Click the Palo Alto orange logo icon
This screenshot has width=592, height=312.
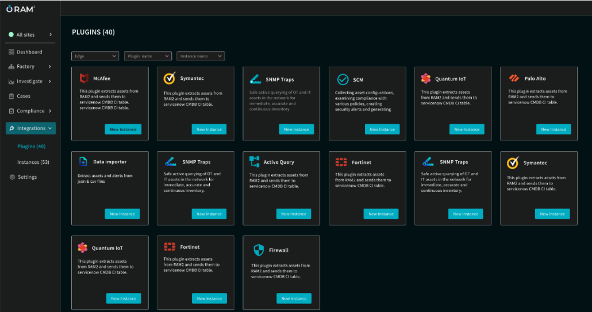(514, 78)
